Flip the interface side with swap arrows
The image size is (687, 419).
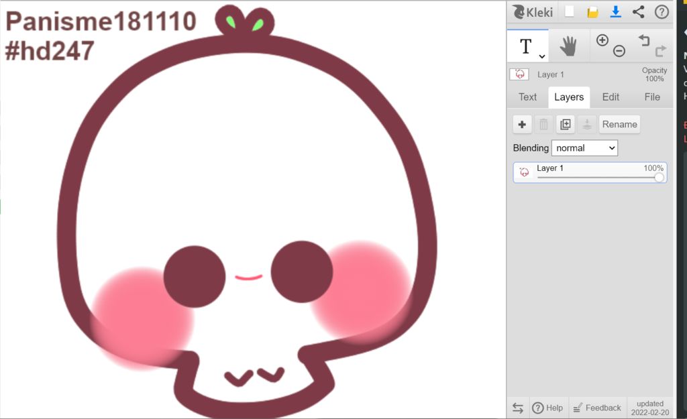[517, 408]
